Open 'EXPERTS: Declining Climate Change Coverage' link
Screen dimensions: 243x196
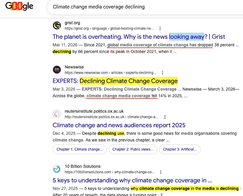click(x=115, y=81)
